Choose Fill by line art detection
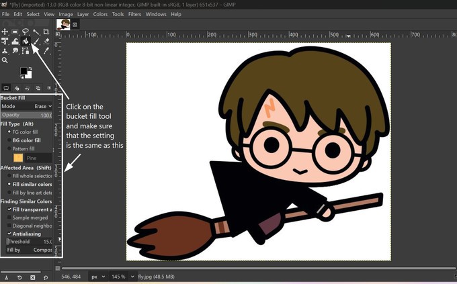Viewport: 457px width, 284px height. [x=30, y=193]
